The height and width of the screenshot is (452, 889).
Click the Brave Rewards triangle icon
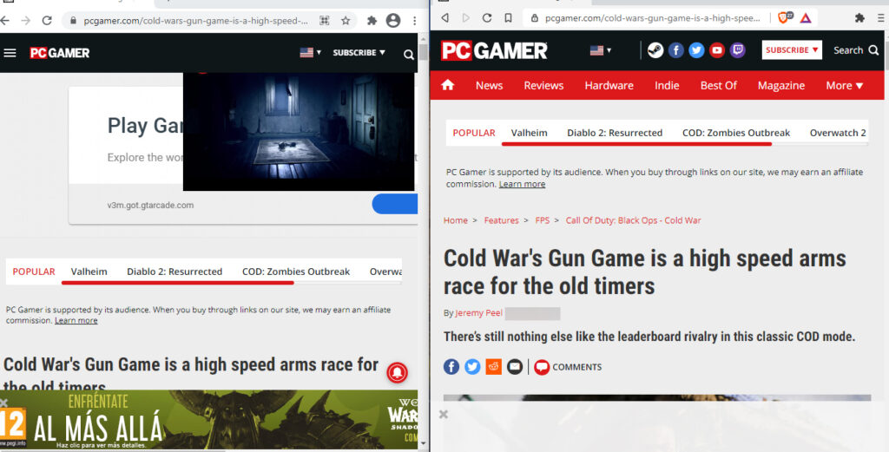pos(806,17)
